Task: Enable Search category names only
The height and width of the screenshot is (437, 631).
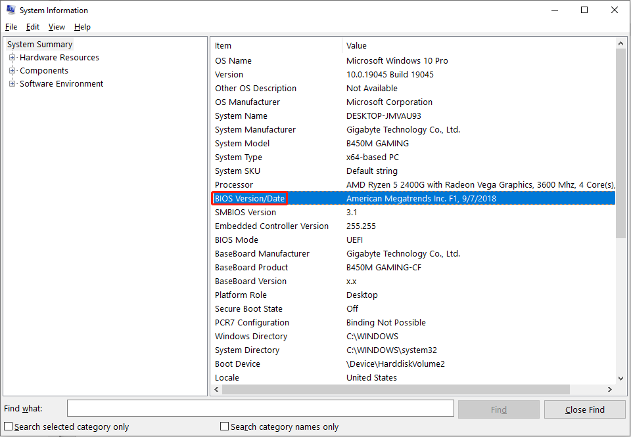Action: [224, 426]
